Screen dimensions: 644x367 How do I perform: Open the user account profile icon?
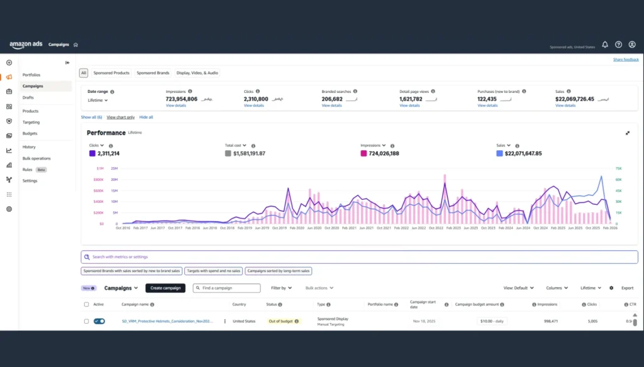[x=632, y=45]
